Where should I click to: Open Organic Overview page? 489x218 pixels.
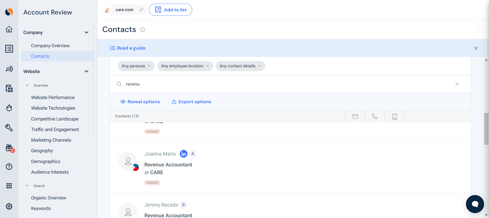49,198
